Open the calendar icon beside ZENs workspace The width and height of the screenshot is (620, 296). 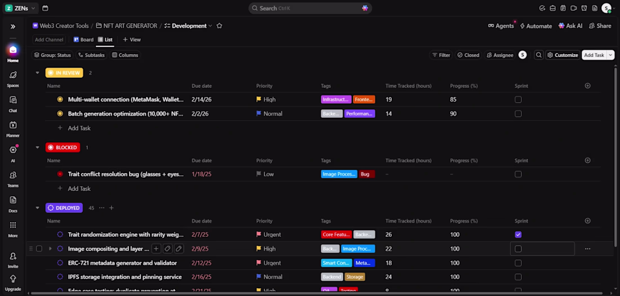(45, 8)
